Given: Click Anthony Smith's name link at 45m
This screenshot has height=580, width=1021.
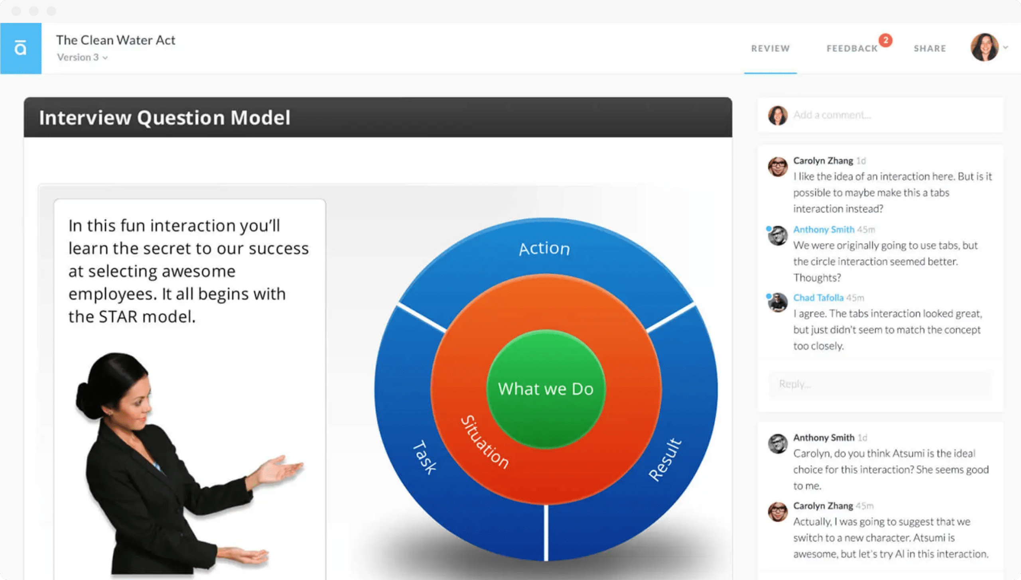Looking at the screenshot, I should tap(824, 230).
